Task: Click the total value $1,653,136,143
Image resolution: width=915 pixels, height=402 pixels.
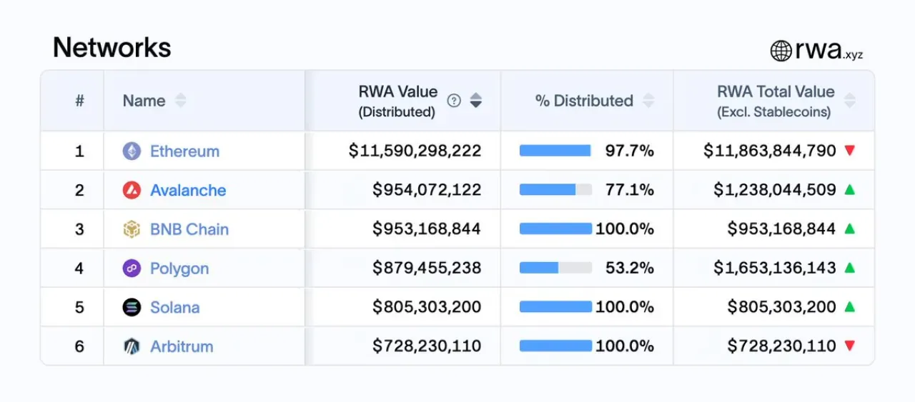Action: coord(774,268)
